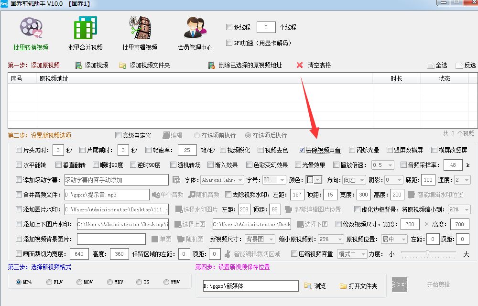Screen dimensions: 478x306
Task: Click output path field D:\gqxz\新媒体
Action: (250, 286)
